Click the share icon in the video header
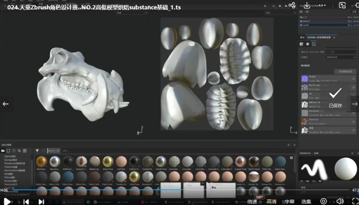359x205 pixels. click(x=292, y=5)
